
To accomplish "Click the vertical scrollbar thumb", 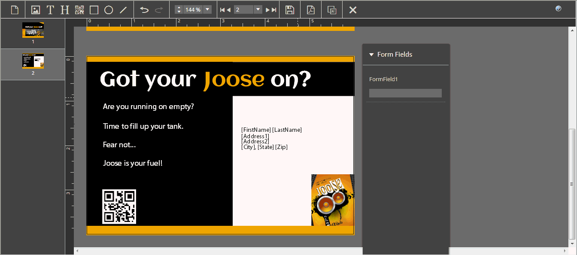I will pos(572,184).
